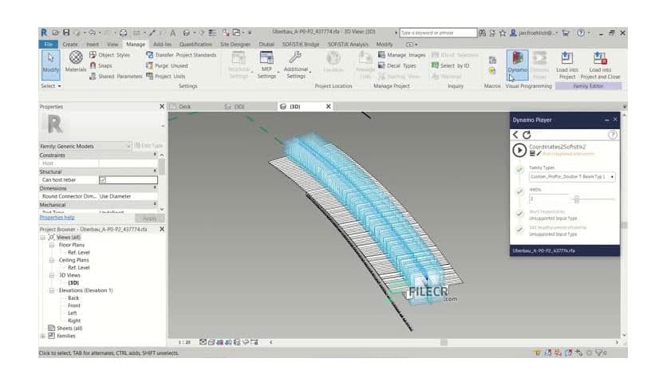Screen dimensions: 667x386
Task: Click the Print icon in quick access toolbar
Action: tap(124, 33)
